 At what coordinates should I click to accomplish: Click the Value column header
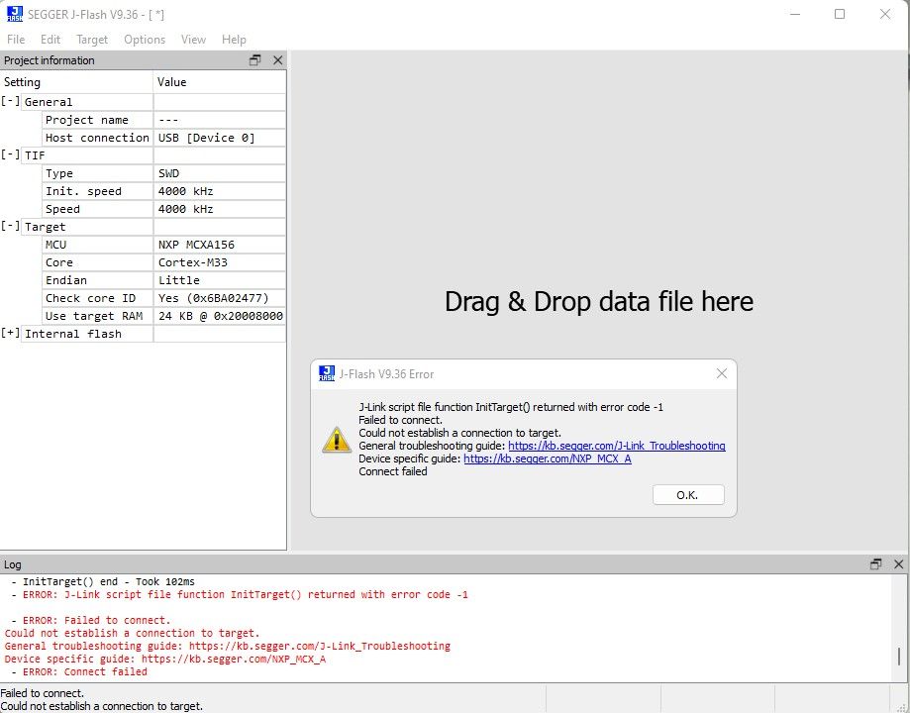point(220,82)
